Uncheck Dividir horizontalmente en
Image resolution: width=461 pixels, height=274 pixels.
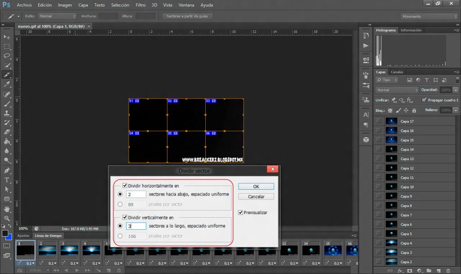click(x=125, y=185)
